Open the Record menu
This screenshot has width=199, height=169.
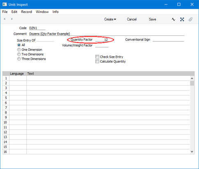[x=26, y=12]
